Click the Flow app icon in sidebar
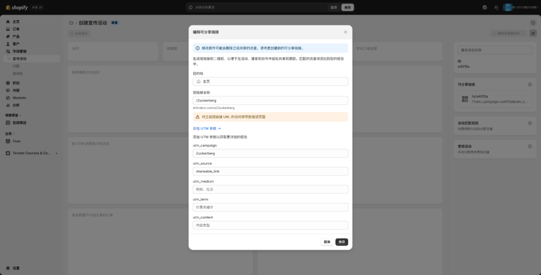 click(8, 141)
